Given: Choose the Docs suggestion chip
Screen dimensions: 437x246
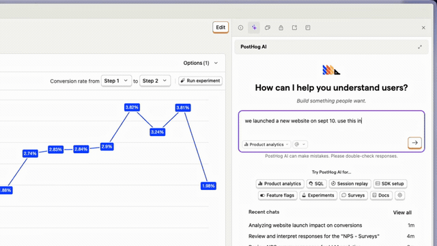Looking at the screenshot, I should pyautogui.click(x=381, y=195).
